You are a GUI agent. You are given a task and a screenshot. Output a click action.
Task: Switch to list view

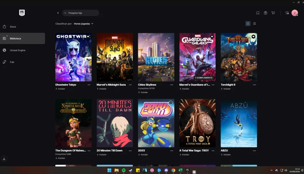254,24
